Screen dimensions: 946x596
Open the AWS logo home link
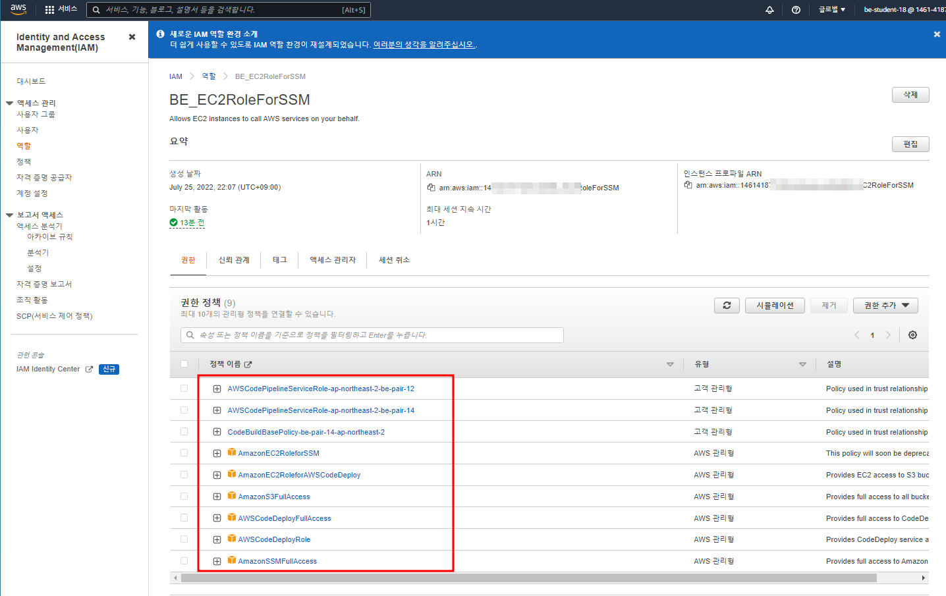pyautogui.click(x=18, y=9)
